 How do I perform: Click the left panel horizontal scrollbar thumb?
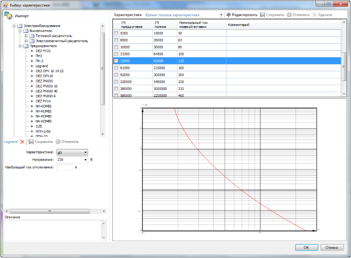click(x=50, y=211)
